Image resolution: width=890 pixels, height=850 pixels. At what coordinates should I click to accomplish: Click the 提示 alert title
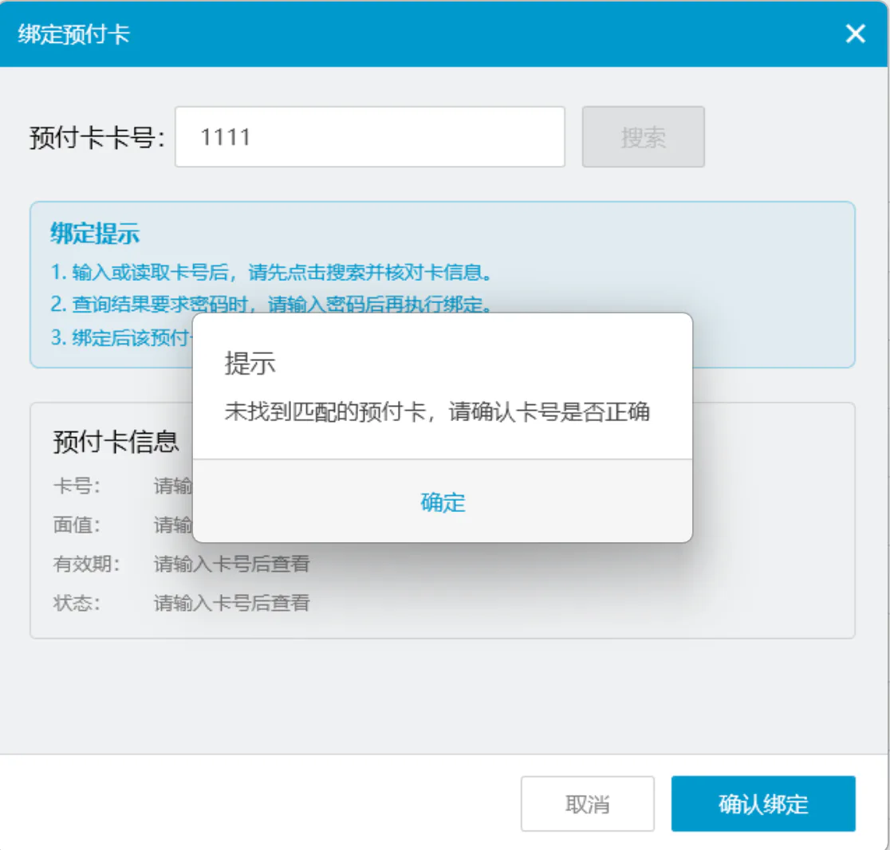point(250,363)
